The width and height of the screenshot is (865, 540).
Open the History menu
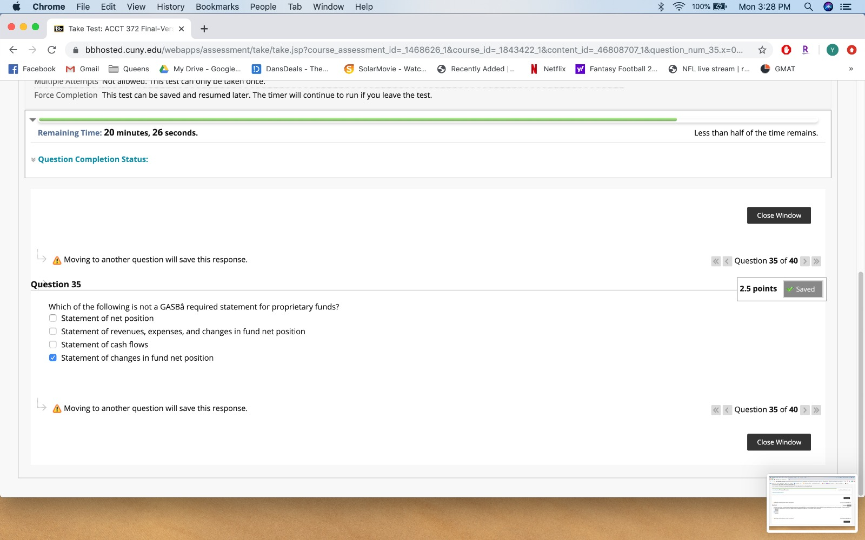pos(170,6)
